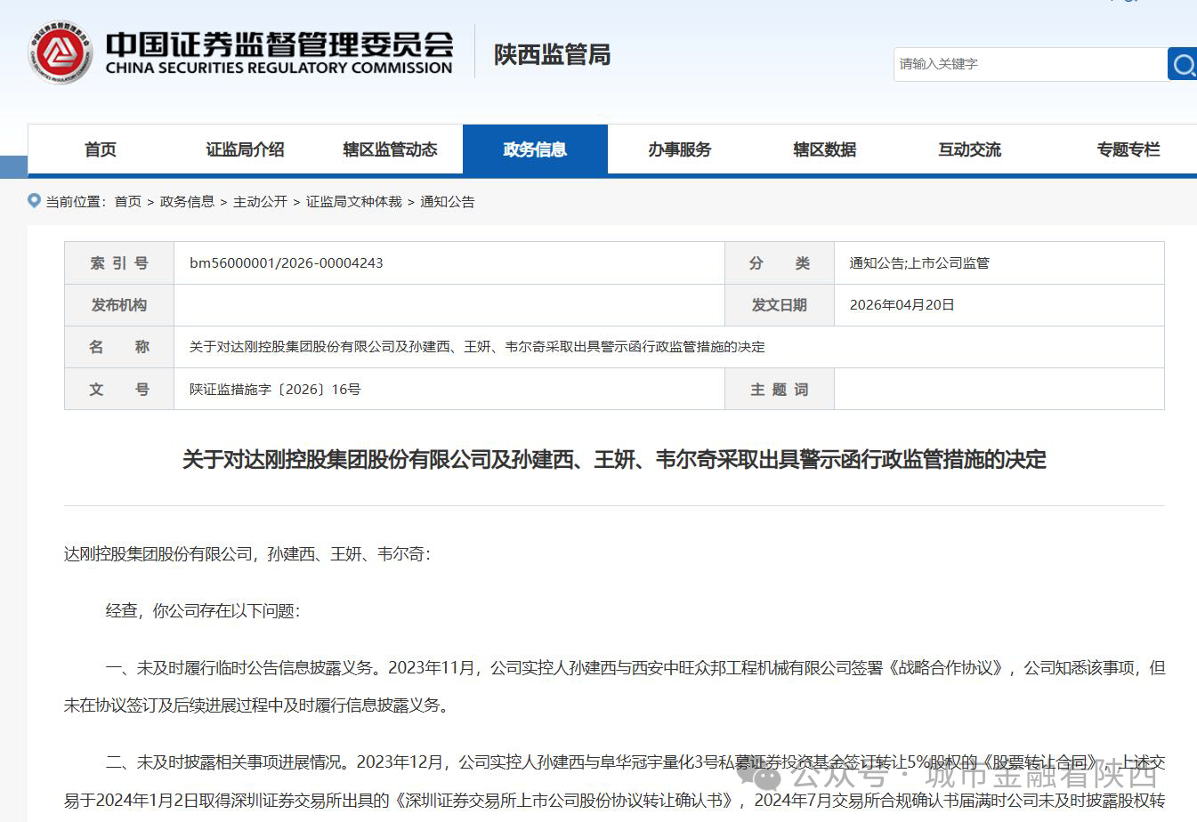The width and height of the screenshot is (1197, 822).
Task: Focus the 请输入关键字 search field
Action: point(1030,64)
